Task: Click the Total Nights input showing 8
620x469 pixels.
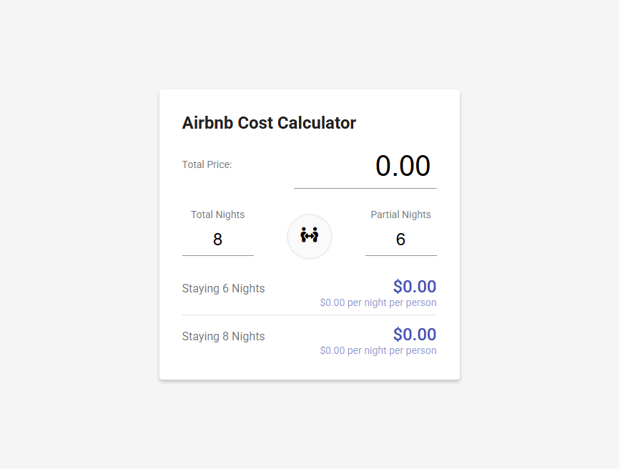Action: pos(218,240)
